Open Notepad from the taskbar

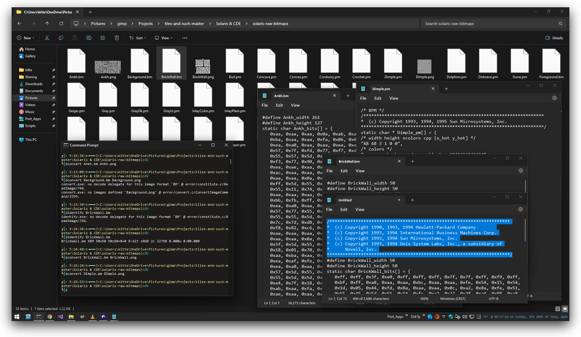[x=114, y=317]
